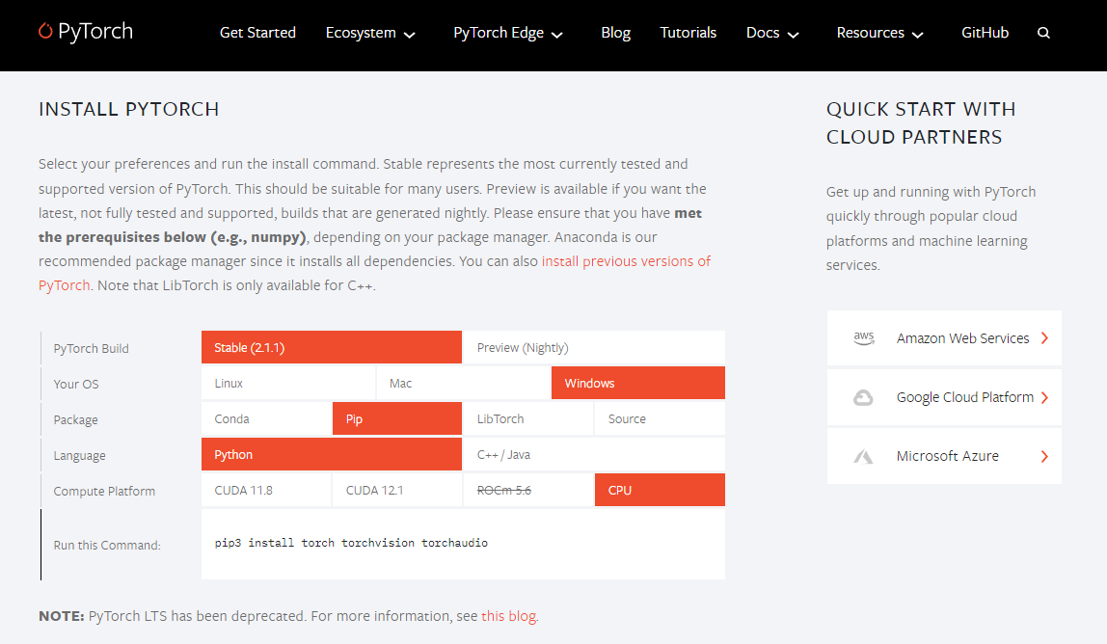The width and height of the screenshot is (1107, 644).
Task: Click the PyTorch wordmark in the header
Action: (95, 32)
